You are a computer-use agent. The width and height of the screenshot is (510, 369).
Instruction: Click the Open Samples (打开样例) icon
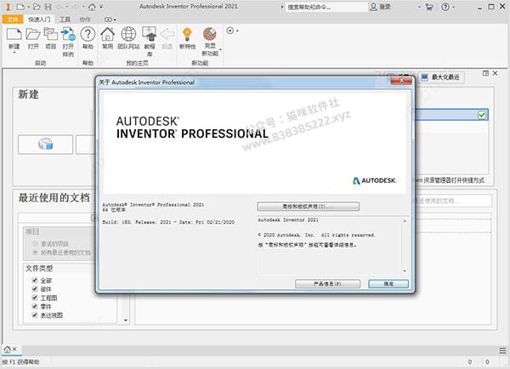(x=68, y=34)
